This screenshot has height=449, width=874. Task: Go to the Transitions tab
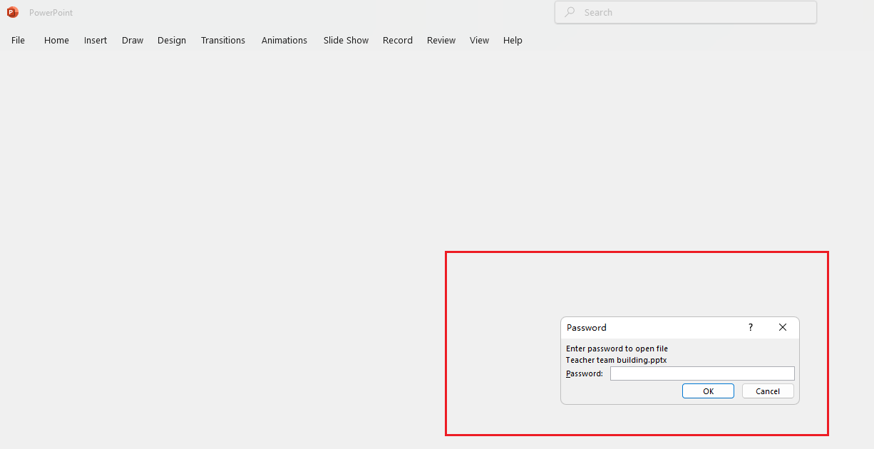(223, 41)
